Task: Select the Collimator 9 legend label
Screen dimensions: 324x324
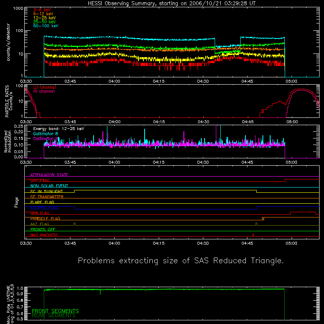Action: (x=45, y=139)
